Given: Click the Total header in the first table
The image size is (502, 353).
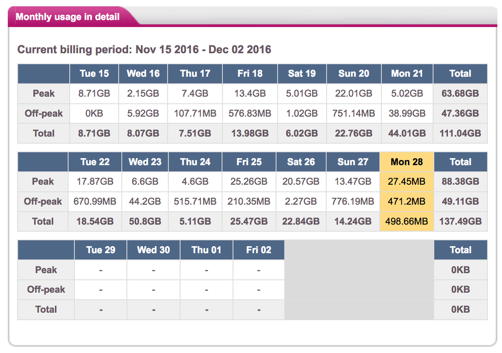Looking at the screenshot, I should pyautogui.click(x=460, y=73).
